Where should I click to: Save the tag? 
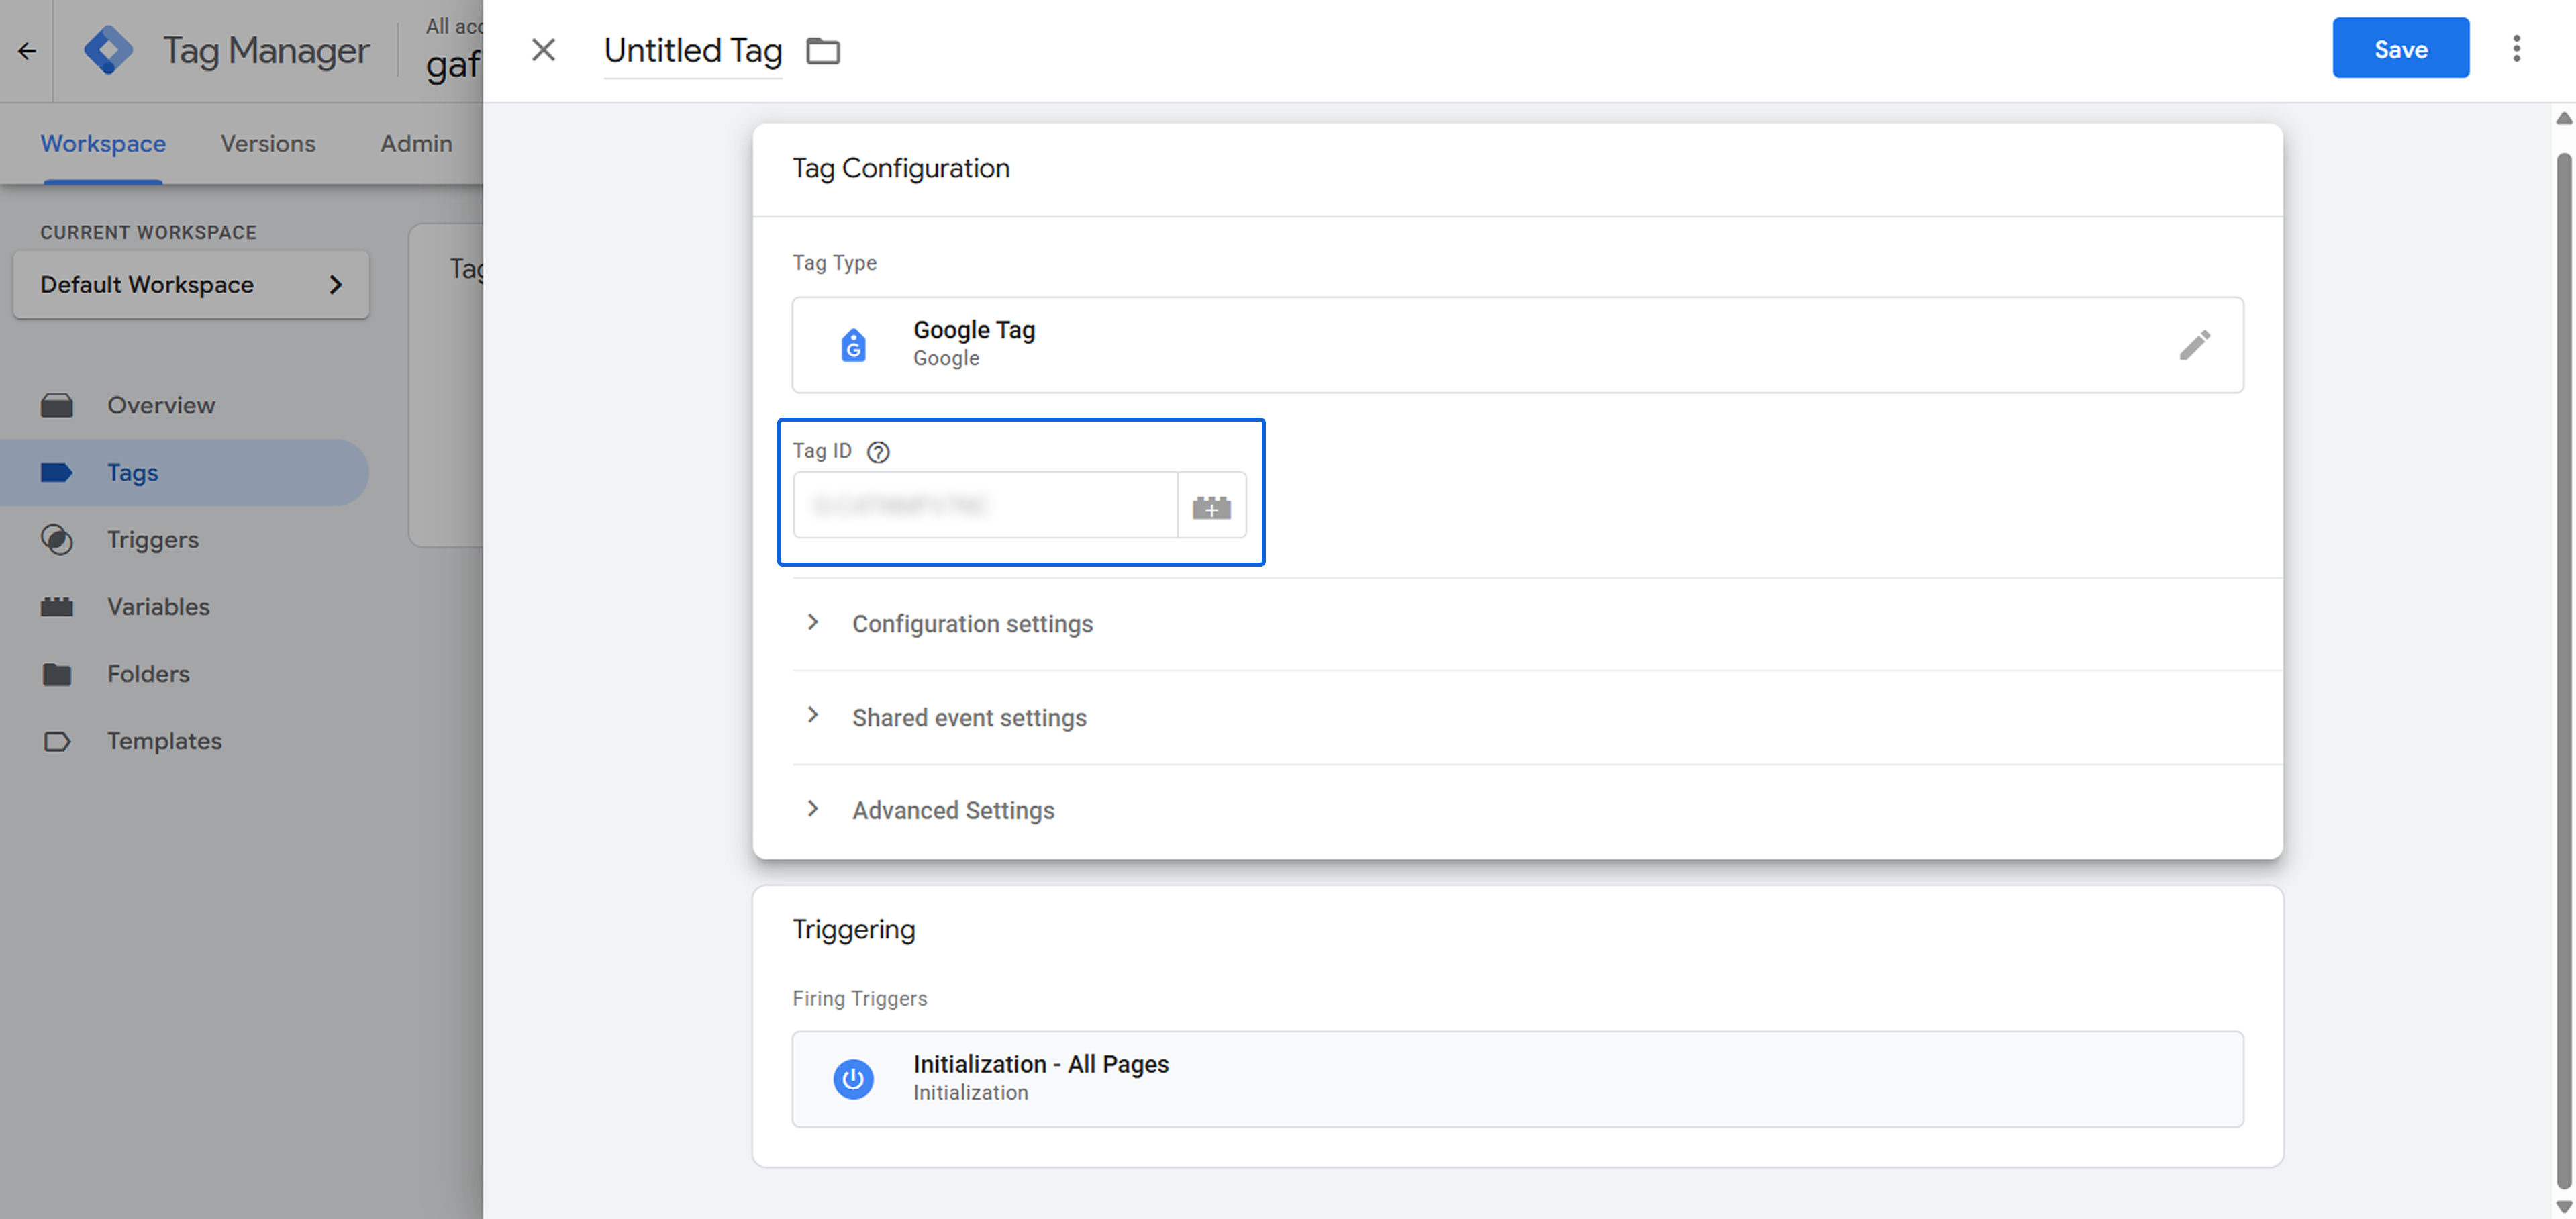(2400, 48)
